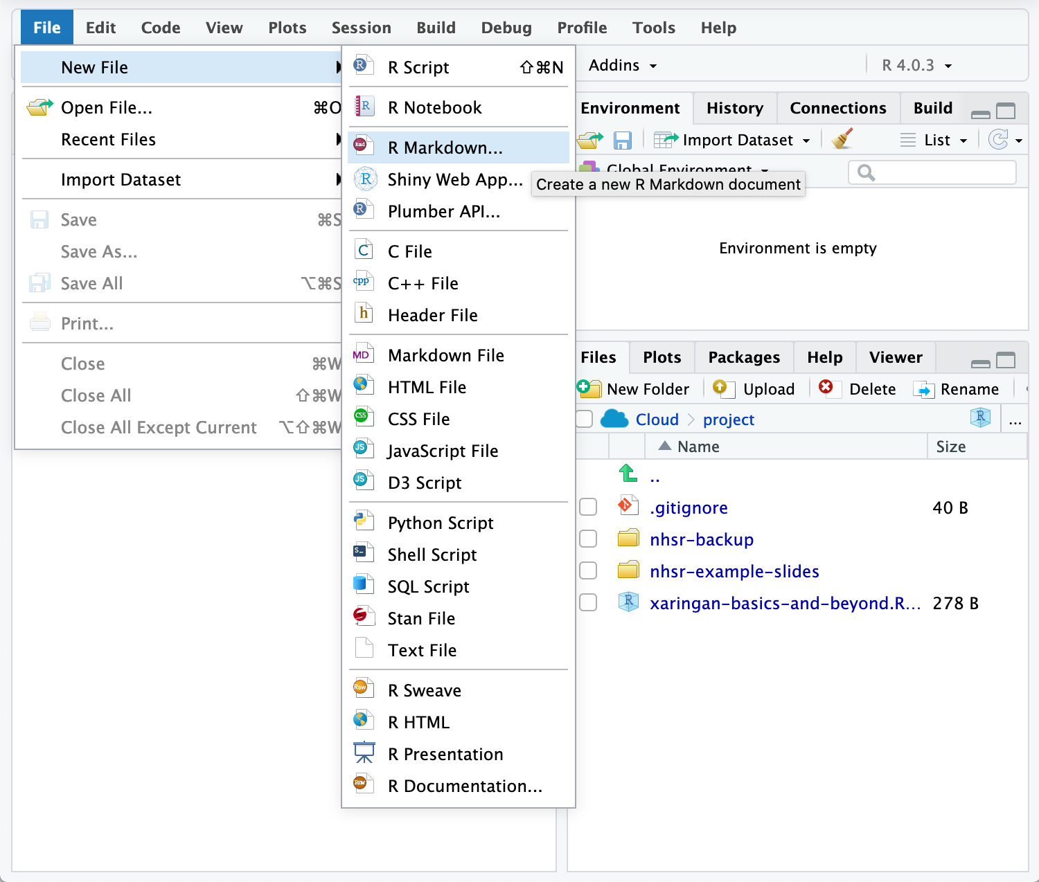Viewport: 1039px width, 882px height.
Task: Click the SQL Script database icon
Action: click(x=363, y=584)
